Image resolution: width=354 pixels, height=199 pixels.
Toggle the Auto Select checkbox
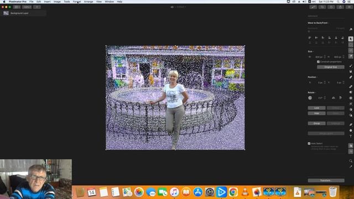tap(309, 144)
